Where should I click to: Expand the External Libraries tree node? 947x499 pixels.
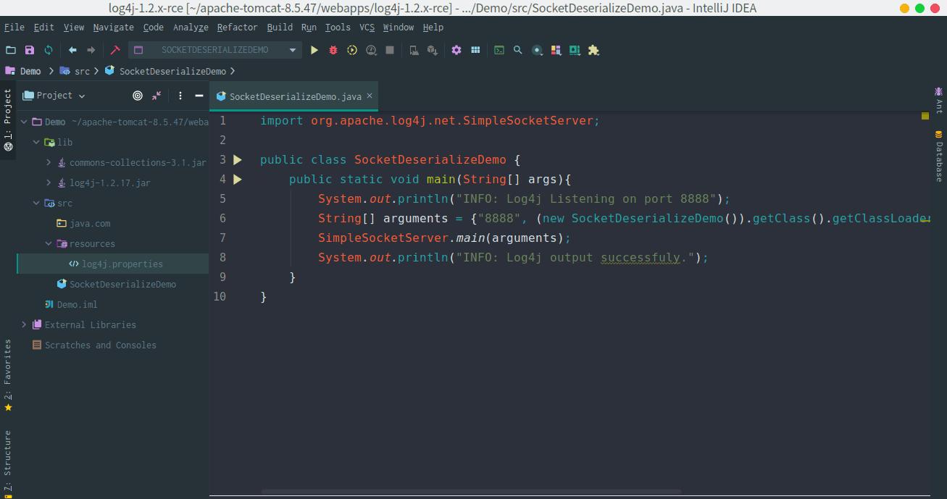click(x=24, y=324)
